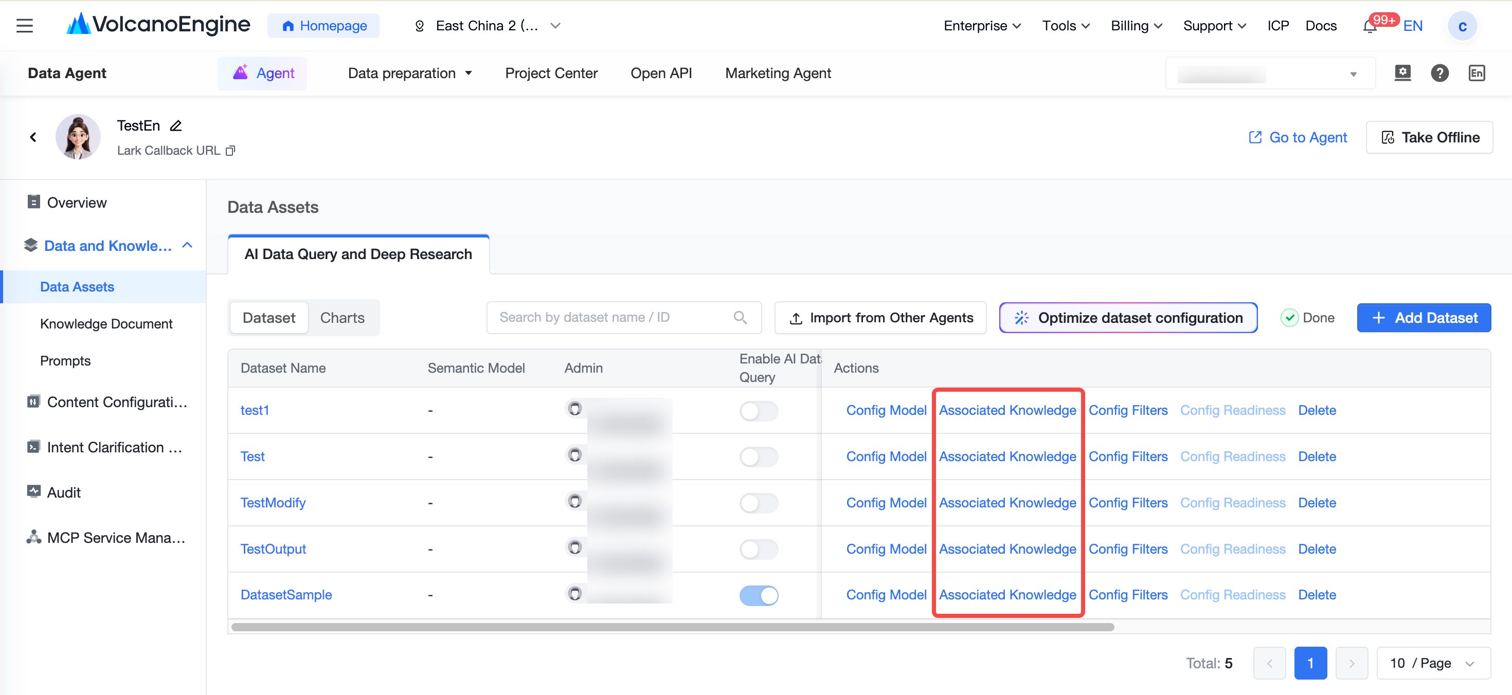The width and height of the screenshot is (1512, 695).
Task: Open Knowledge Document in sidebar
Action: tap(106, 324)
